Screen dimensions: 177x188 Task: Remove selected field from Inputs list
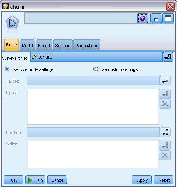(x=165, y=104)
